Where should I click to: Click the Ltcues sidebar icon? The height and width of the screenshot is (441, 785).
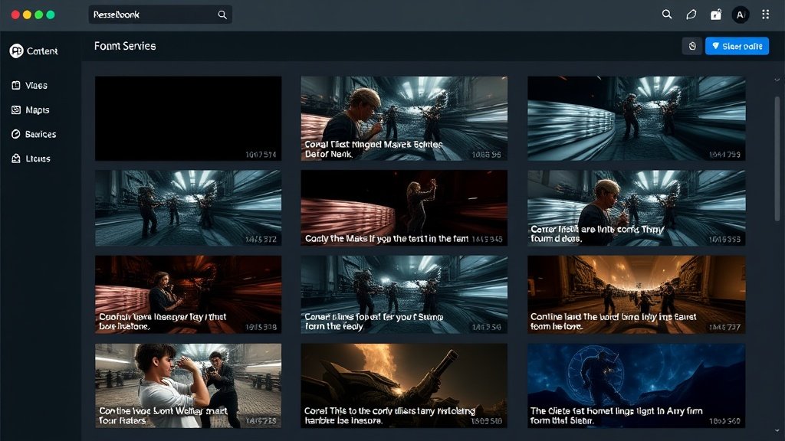[x=16, y=158]
